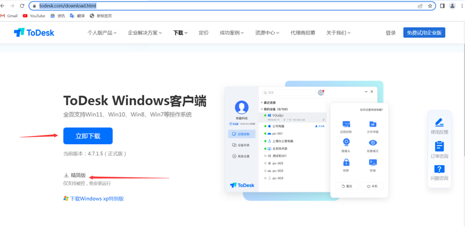
Task: Click the 免费试用企业版 button
Action: tap(424, 33)
